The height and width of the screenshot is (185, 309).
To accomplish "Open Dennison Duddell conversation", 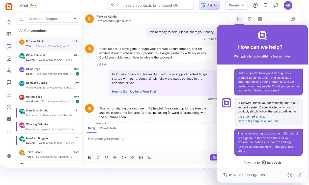I will (x=49, y=85).
